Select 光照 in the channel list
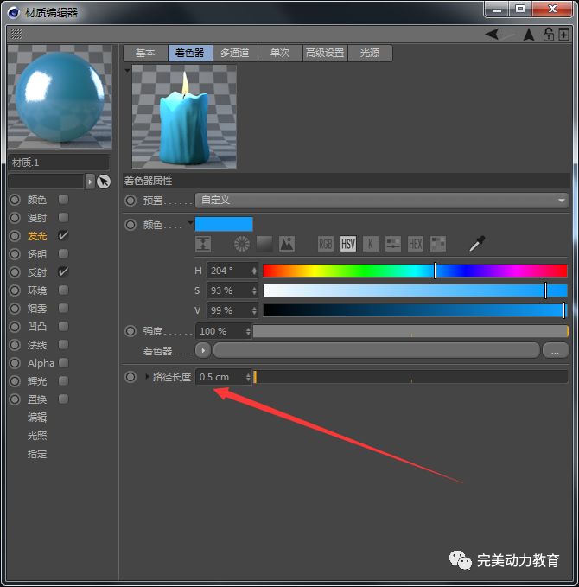The image size is (579, 587). [37, 436]
